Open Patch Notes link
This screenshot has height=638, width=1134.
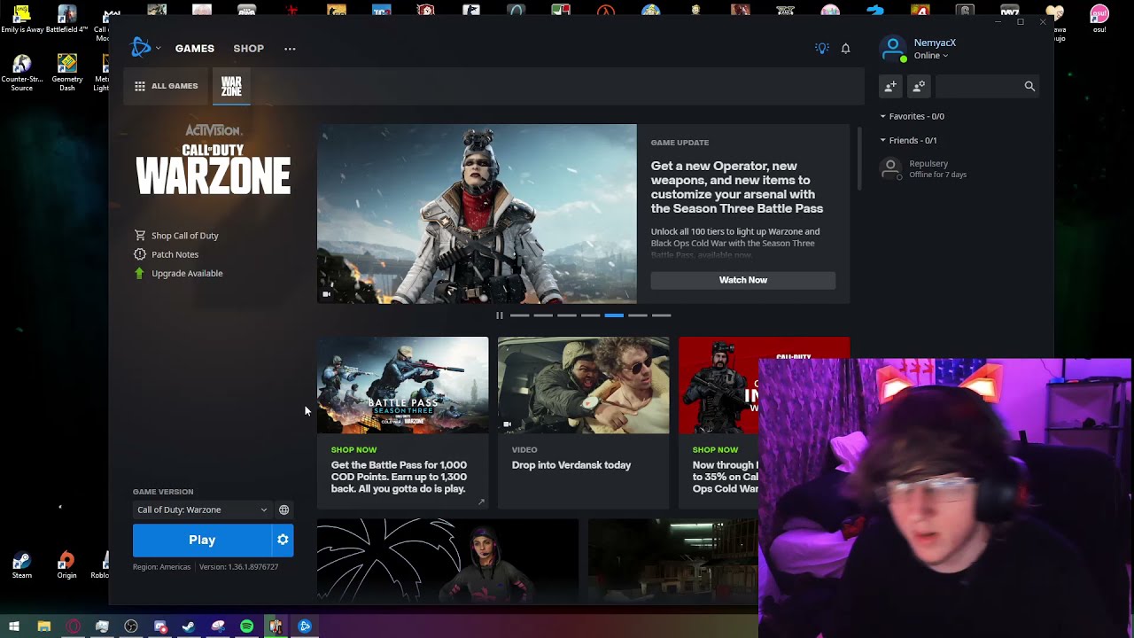pos(167,254)
